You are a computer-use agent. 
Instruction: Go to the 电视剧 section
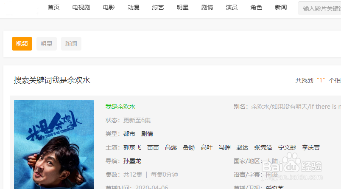81,7
